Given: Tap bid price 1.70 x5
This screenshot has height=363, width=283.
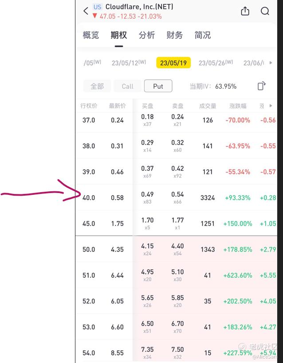Looking at the screenshot, I should [147, 223].
